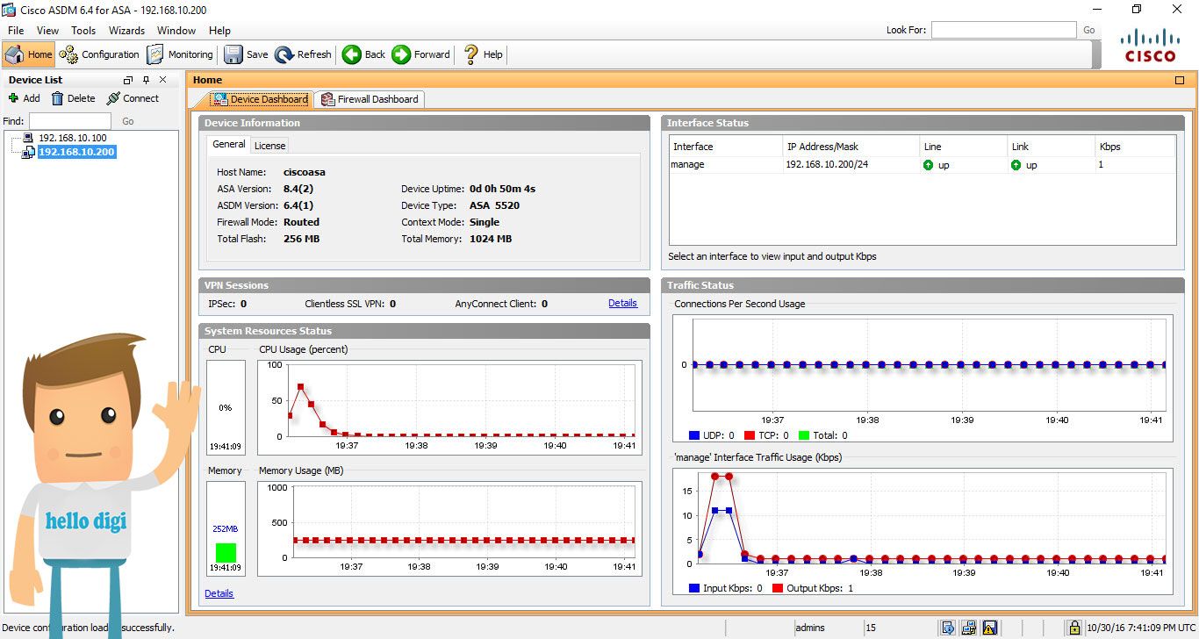Click Go next to Look For field
Screen dimensions: 1199x639
(1089, 30)
